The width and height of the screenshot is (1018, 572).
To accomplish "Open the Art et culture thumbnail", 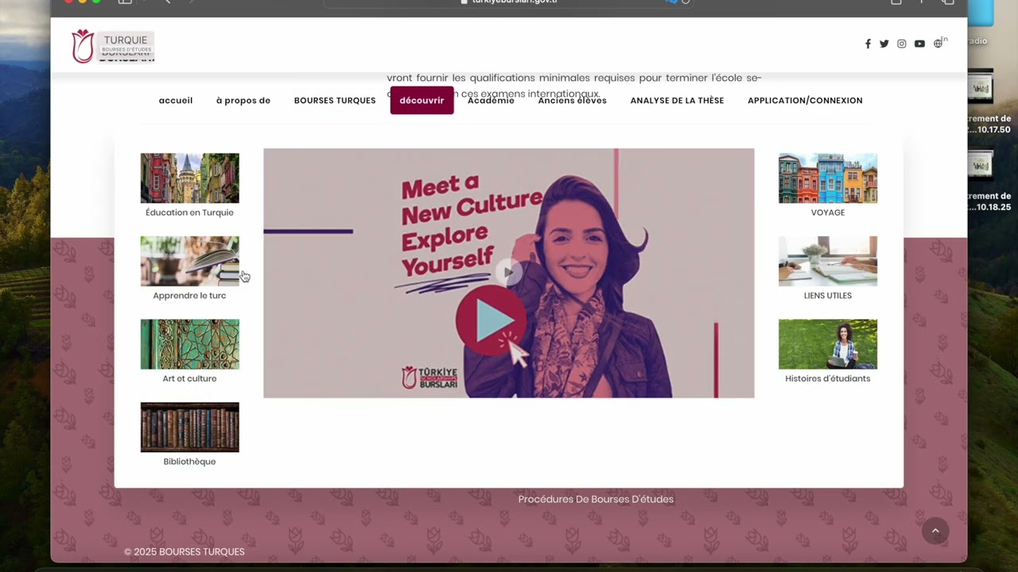I will pos(189,344).
